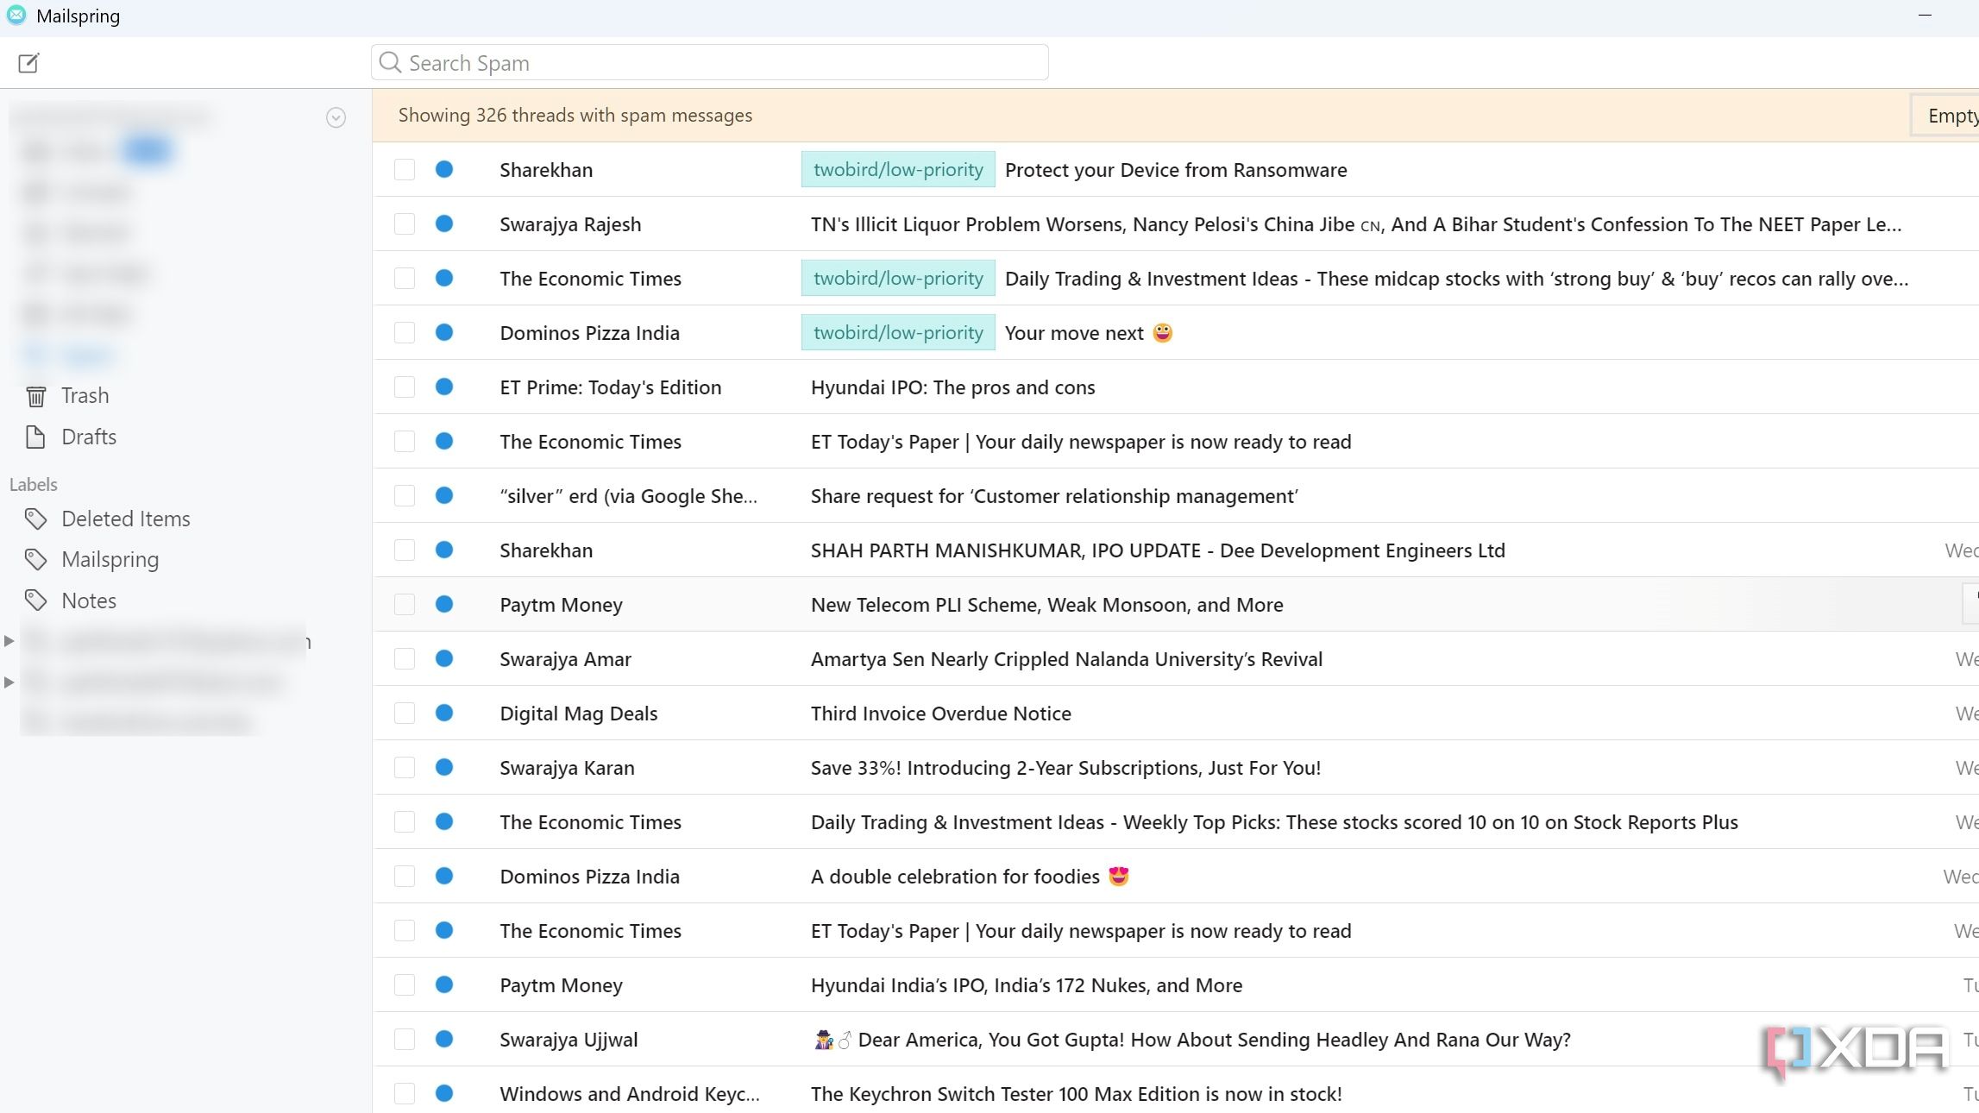Click the magnifier icon in the search bar
The height and width of the screenshot is (1113, 1979).
pos(390,61)
